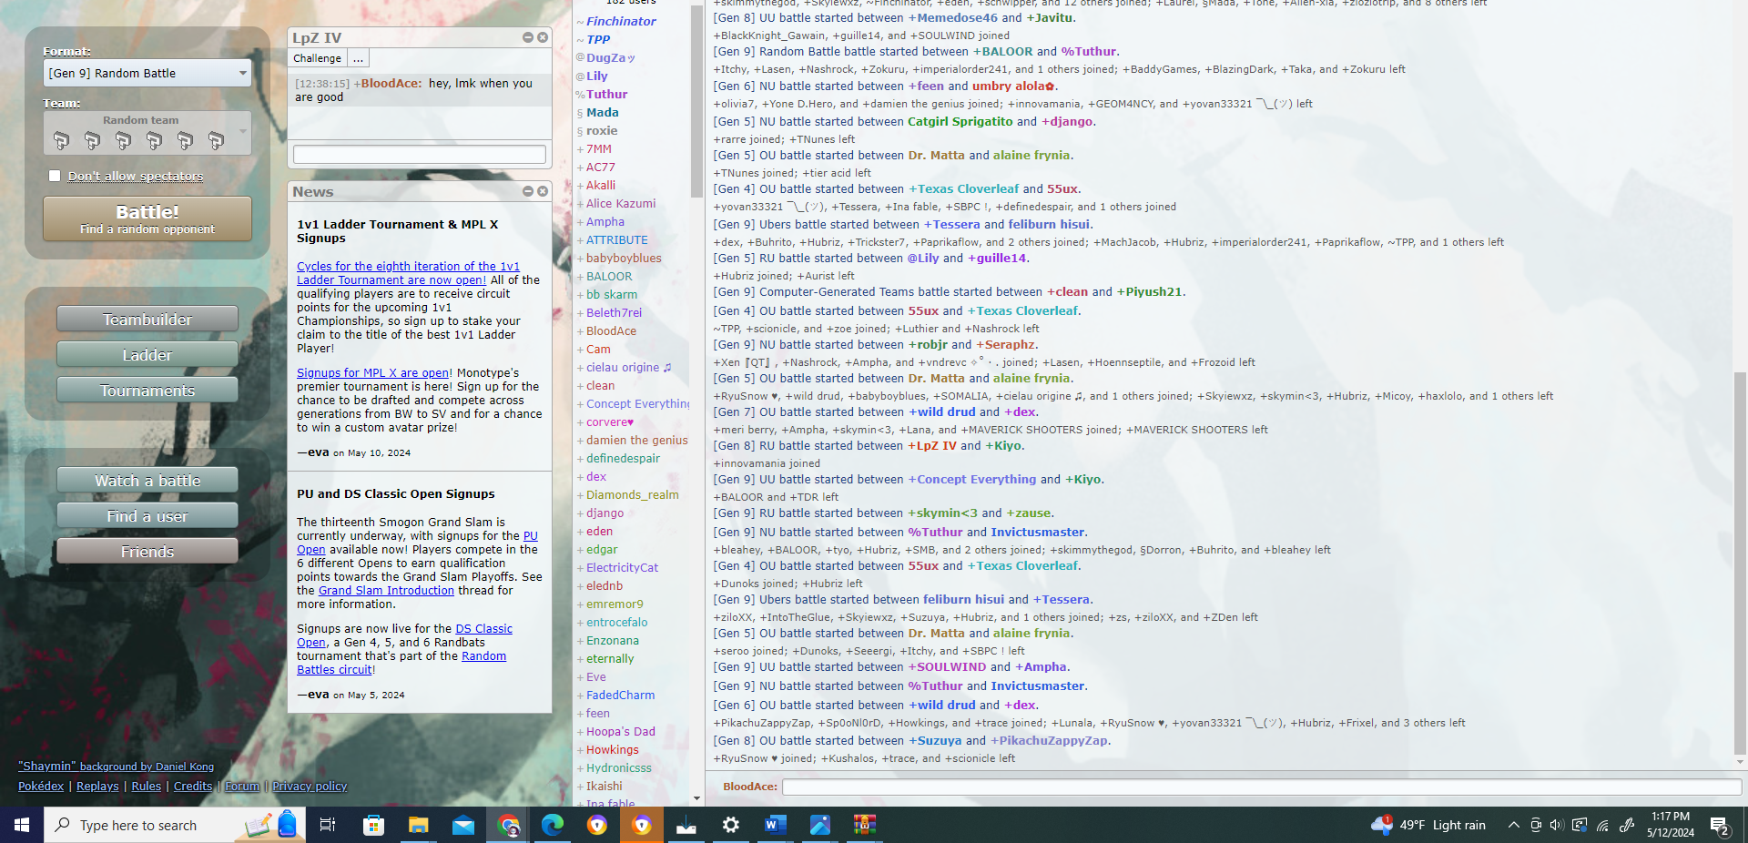Open Microsoft Word from the taskbar
Screen dimensions: 1748x843
775,825
